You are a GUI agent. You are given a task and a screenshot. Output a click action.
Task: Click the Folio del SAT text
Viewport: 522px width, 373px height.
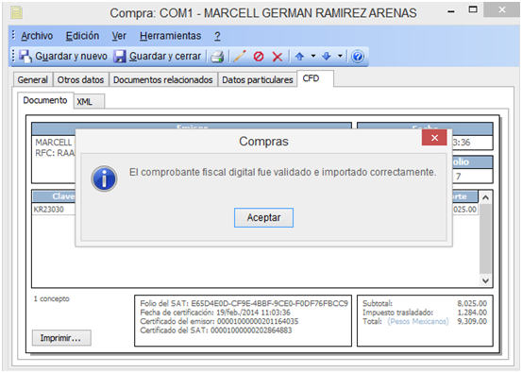[x=244, y=303]
